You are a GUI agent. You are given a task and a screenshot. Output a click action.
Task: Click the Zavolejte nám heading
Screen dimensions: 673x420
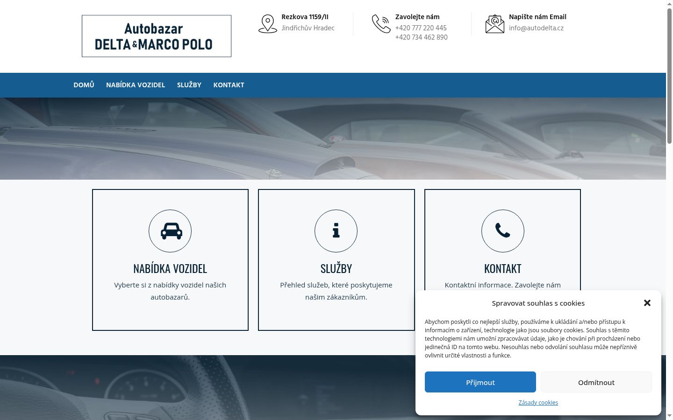(x=417, y=17)
